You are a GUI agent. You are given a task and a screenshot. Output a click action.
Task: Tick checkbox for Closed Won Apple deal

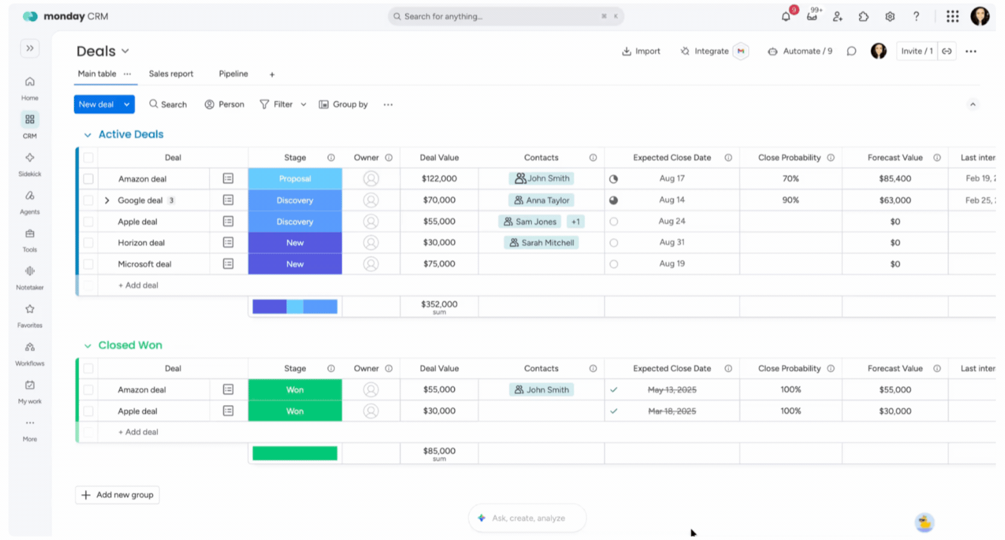[89, 411]
